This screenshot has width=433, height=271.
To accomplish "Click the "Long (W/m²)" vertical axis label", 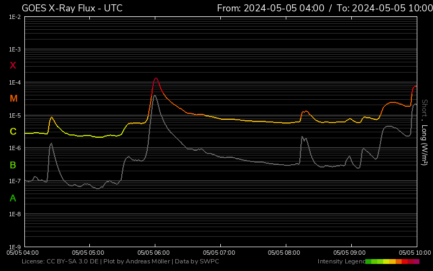I will pos(424,145).
